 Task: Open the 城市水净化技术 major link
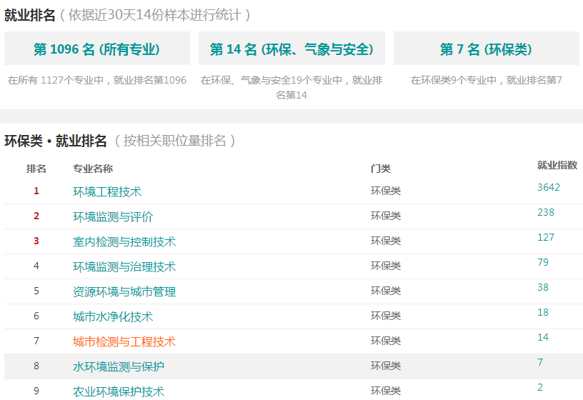[113, 316]
